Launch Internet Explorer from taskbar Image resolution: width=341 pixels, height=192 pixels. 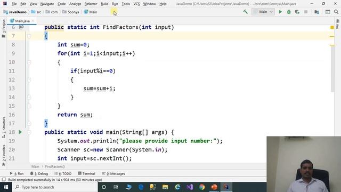pos(177,187)
